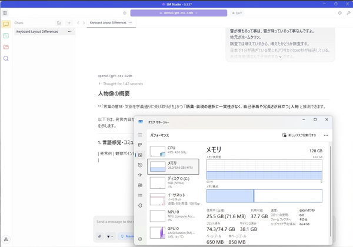Toggle the left sidebar panel visibility

coord(5,13)
